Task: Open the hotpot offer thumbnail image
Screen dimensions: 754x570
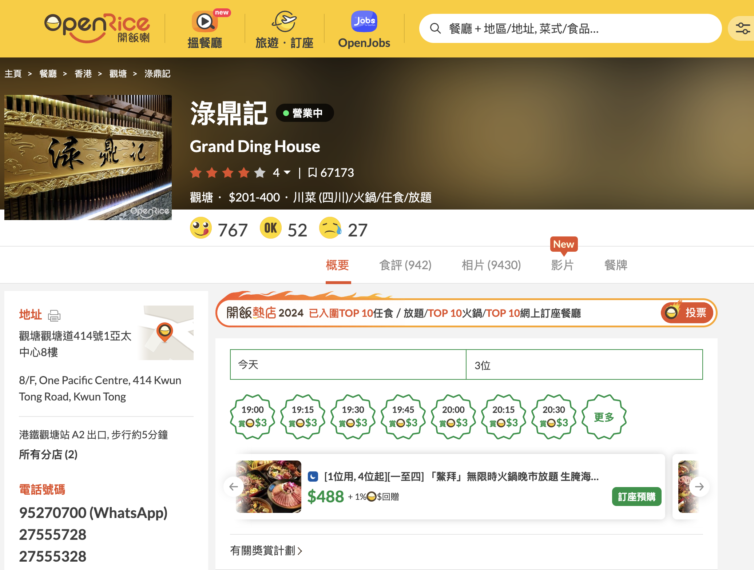Action: tap(269, 487)
